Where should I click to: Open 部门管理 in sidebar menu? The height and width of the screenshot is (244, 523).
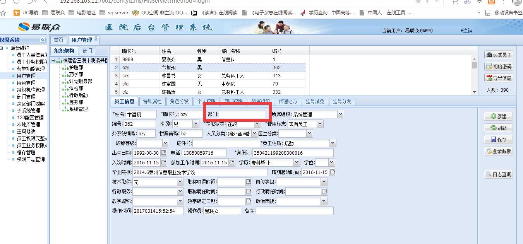[26, 97]
